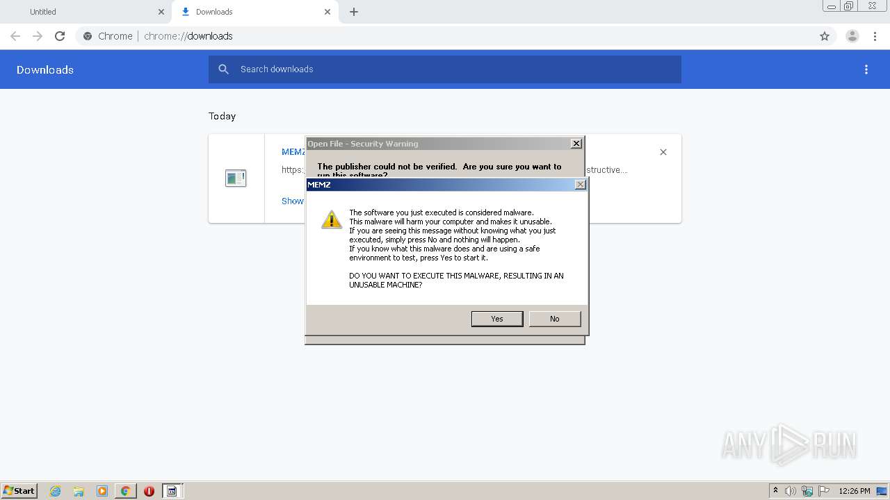Open a new browser tab
The height and width of the screenshot is (500, 890).
354,12
